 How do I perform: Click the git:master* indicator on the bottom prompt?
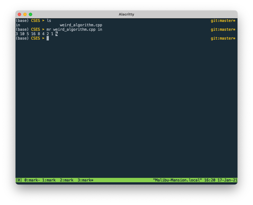223,38
